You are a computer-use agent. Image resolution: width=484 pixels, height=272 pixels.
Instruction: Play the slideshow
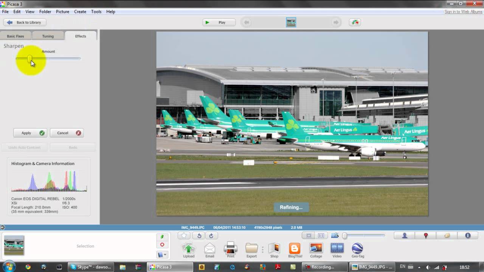219,22
